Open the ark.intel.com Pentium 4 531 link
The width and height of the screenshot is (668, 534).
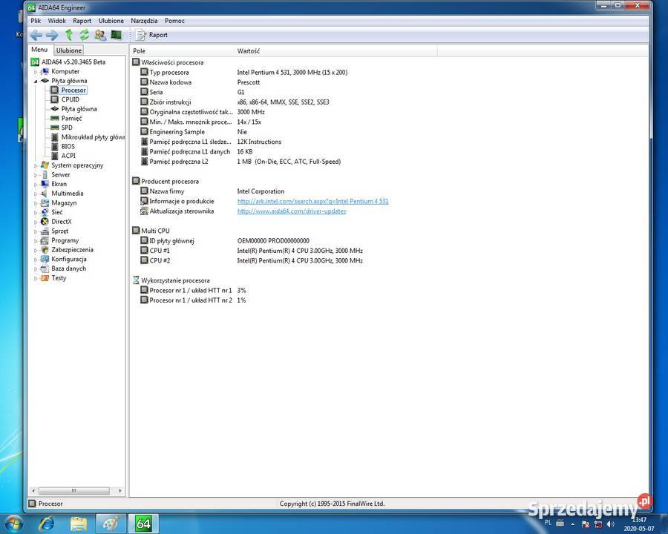(x=312, y=201)
